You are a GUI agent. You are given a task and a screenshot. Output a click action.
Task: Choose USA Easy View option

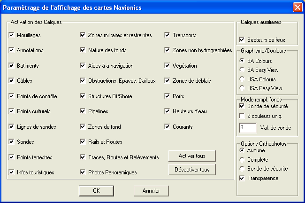(242, 88)
